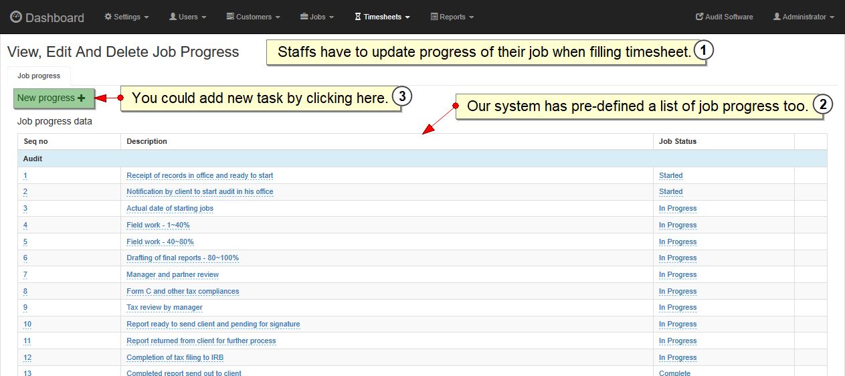Click the Description column header

(x=147, y=141)
